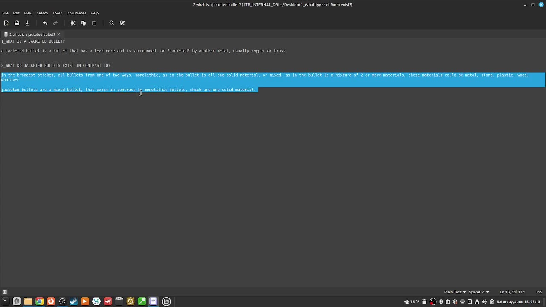546x307 pixels.
Task: Open the File menu
Action: (5, 13)
